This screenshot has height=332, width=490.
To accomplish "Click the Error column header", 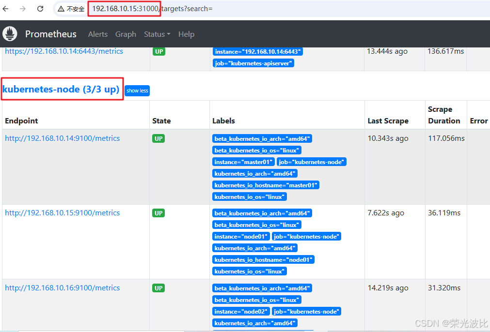I will coord(479,121).
